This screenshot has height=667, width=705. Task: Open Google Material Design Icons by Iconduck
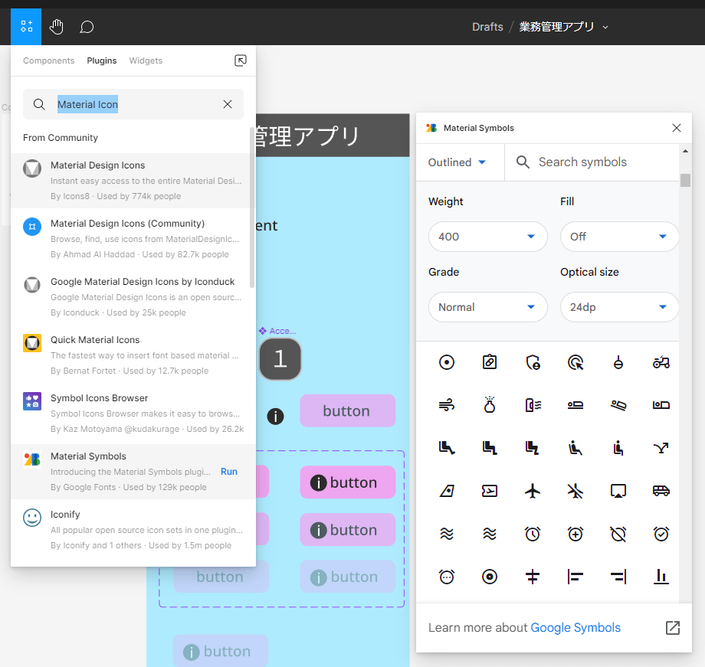(133, 296)
